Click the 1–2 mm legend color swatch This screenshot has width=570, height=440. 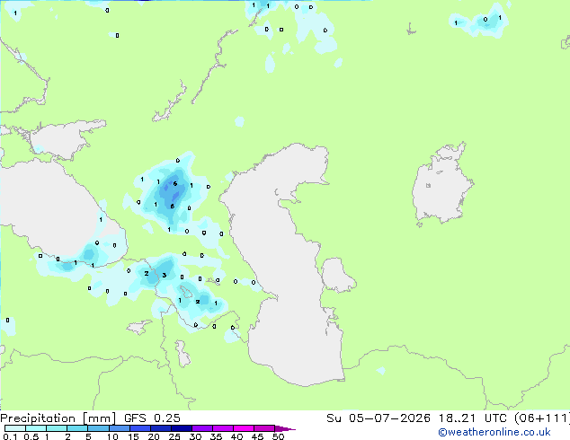(x=57, y=428)
